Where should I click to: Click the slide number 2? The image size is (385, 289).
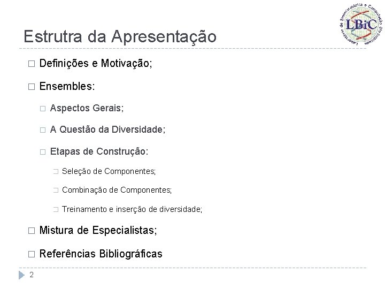coord(32,275)
